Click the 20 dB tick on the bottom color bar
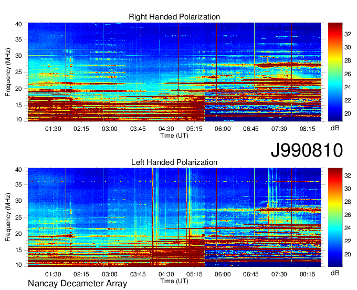This screenshot has width=357, height=290. click(348, 254)
